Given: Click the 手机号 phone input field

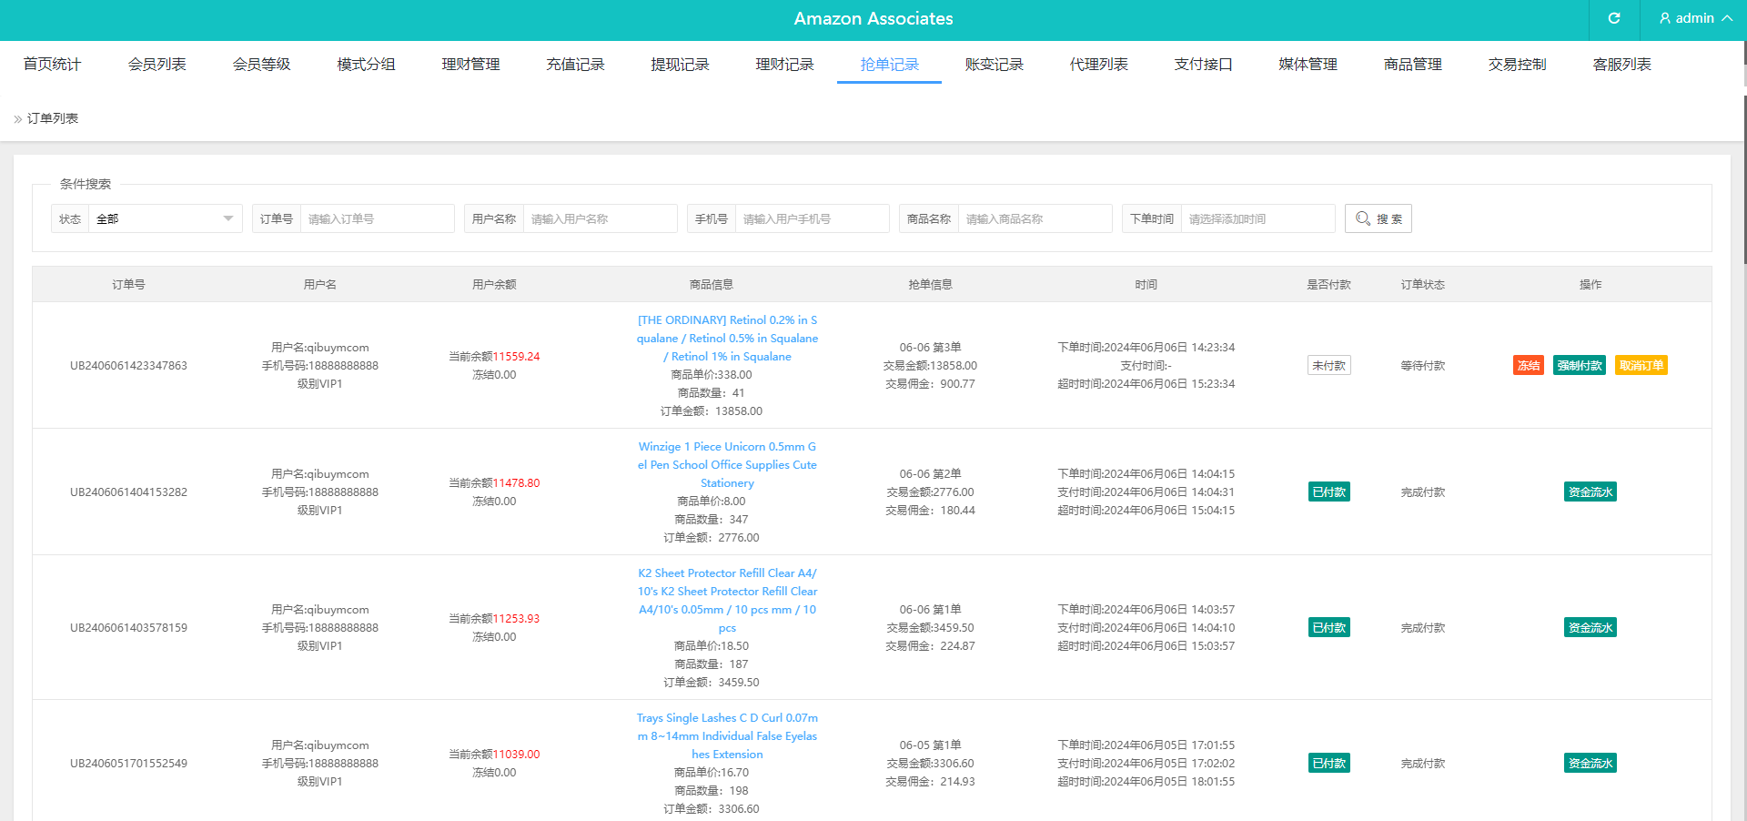Looking at the screenshot, I should [x=812, y=218].
